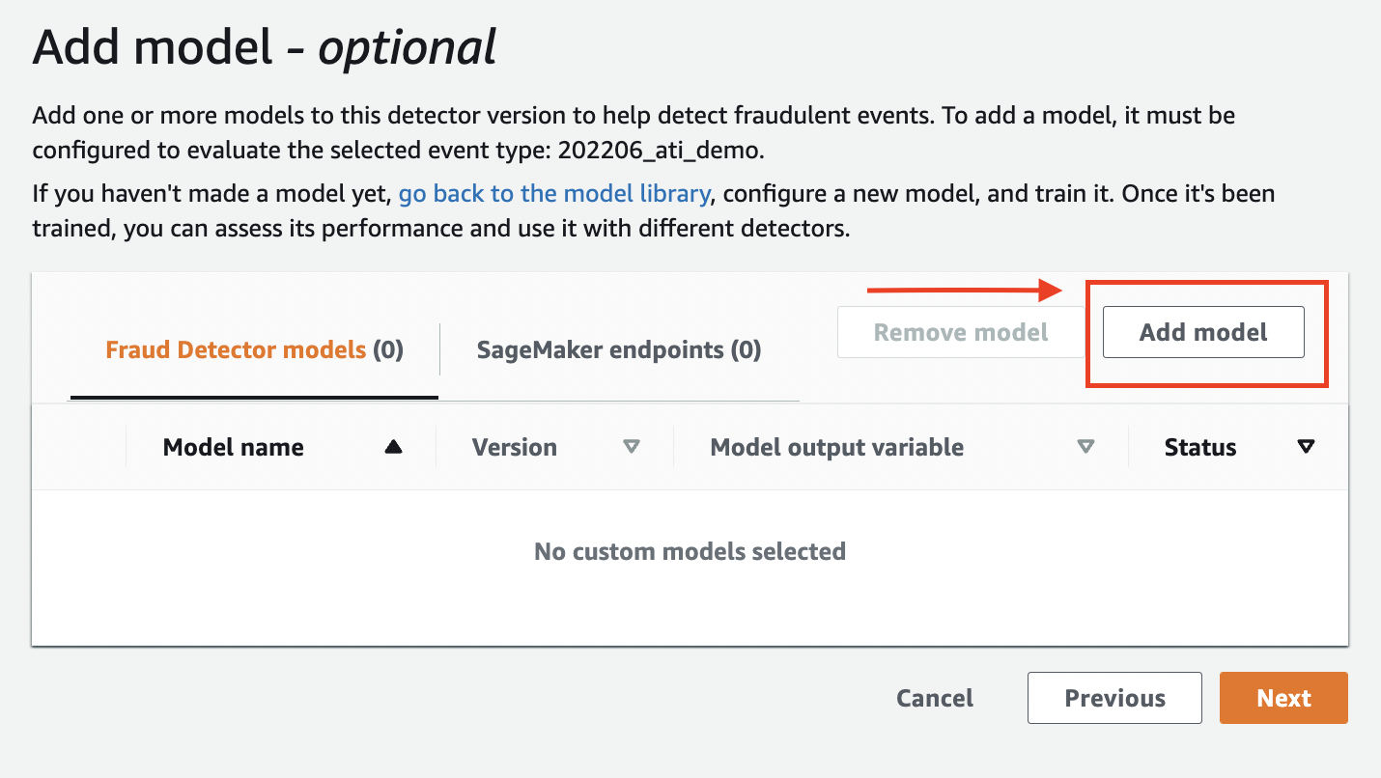Click the Model output variable sort triangle
Screen dimensions: 1381x778
[x=1085, y=447]
